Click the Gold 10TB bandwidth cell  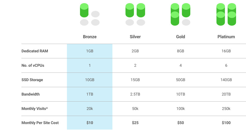tap(181, 94)
